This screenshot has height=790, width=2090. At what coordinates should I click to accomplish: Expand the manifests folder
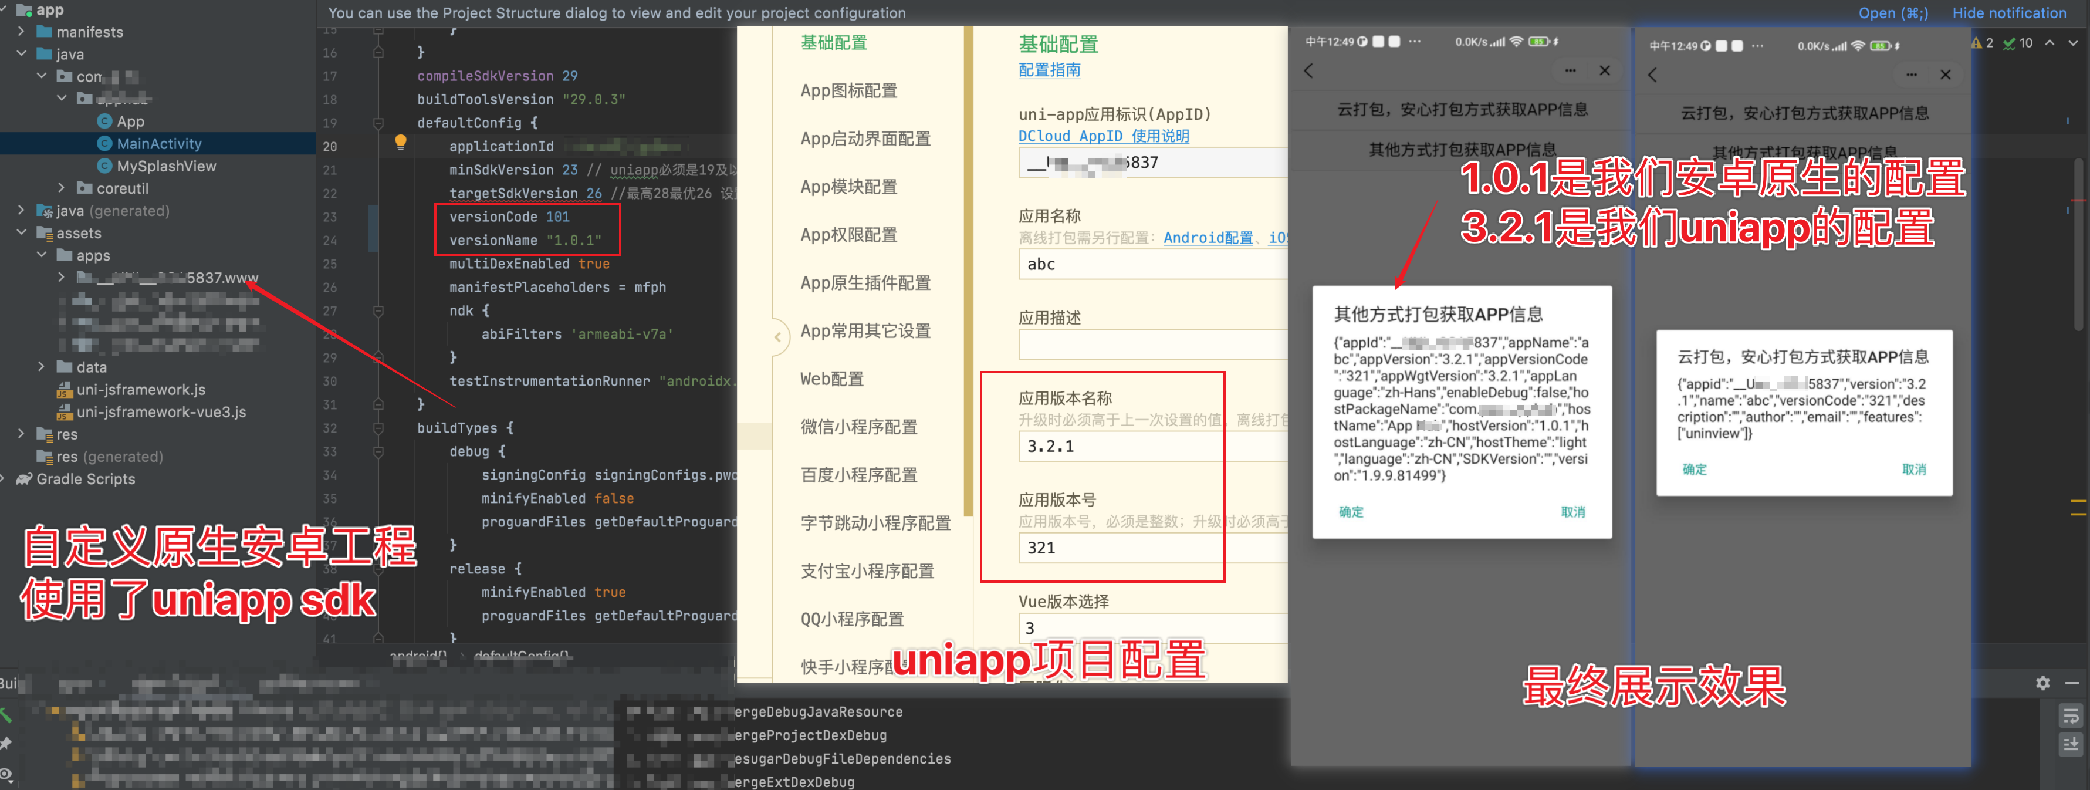click(21, 32)
